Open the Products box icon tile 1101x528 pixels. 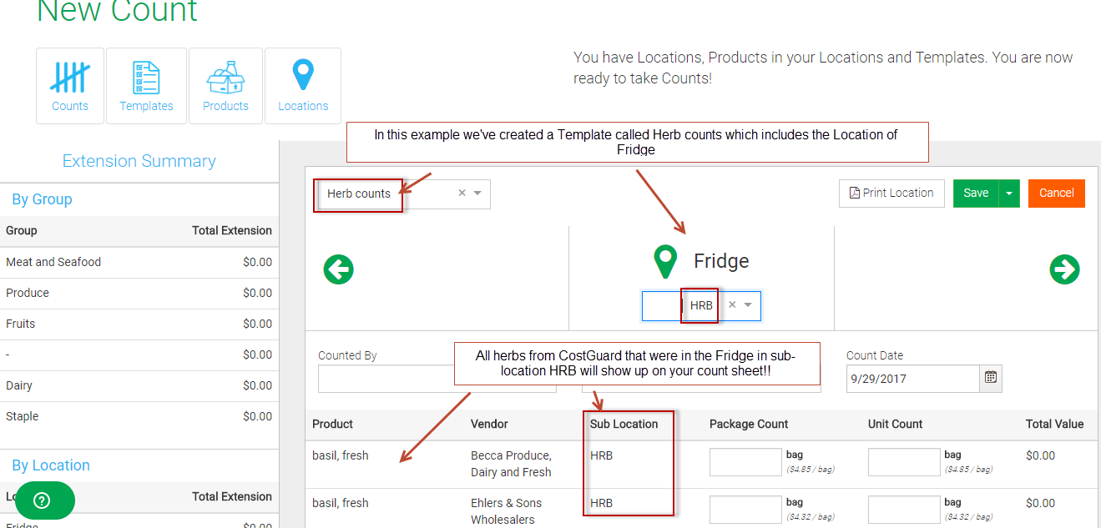[x=225, y=86]
